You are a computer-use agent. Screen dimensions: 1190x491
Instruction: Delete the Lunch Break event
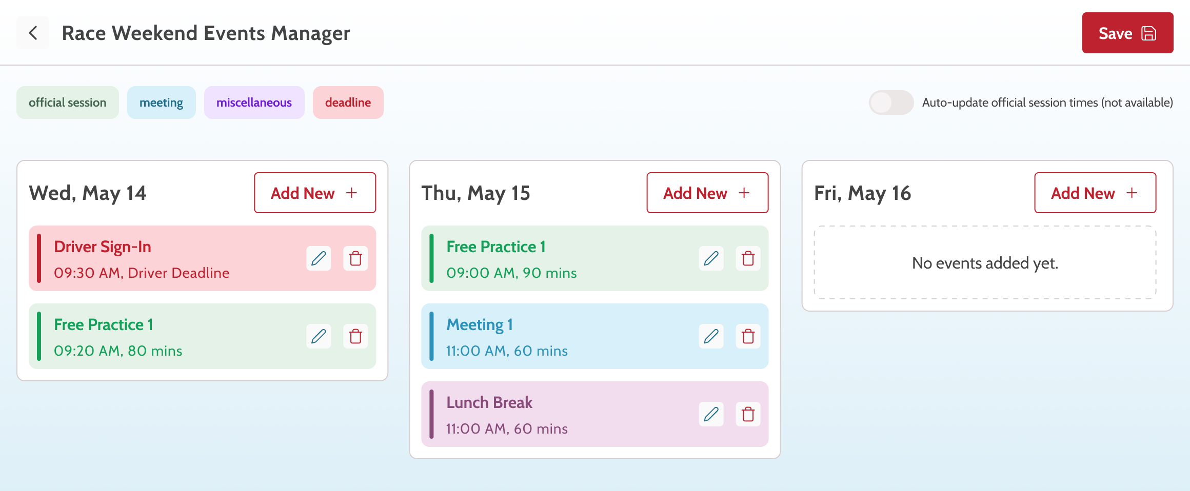point(748,414)
